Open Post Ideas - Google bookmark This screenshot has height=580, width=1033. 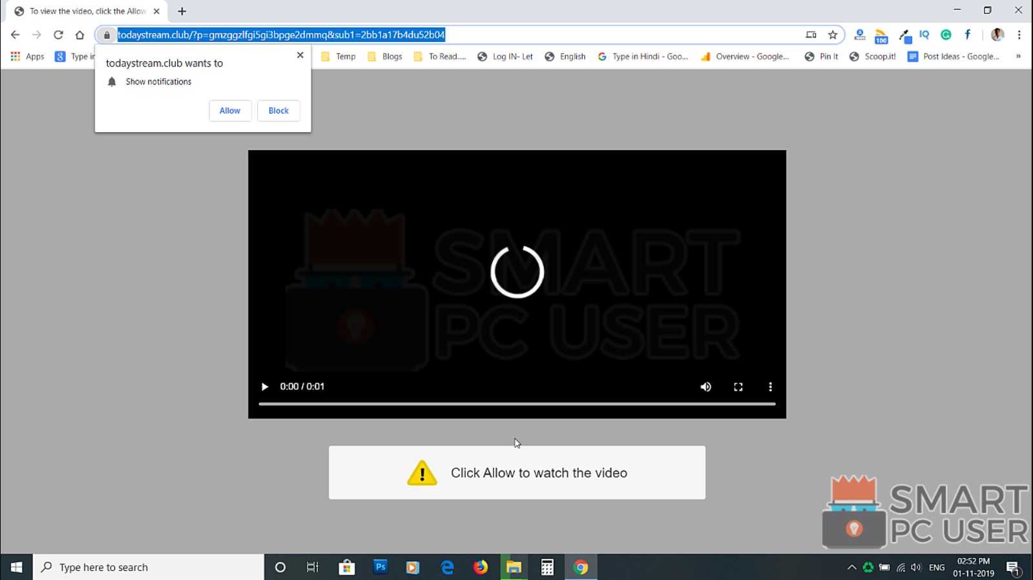954,57
